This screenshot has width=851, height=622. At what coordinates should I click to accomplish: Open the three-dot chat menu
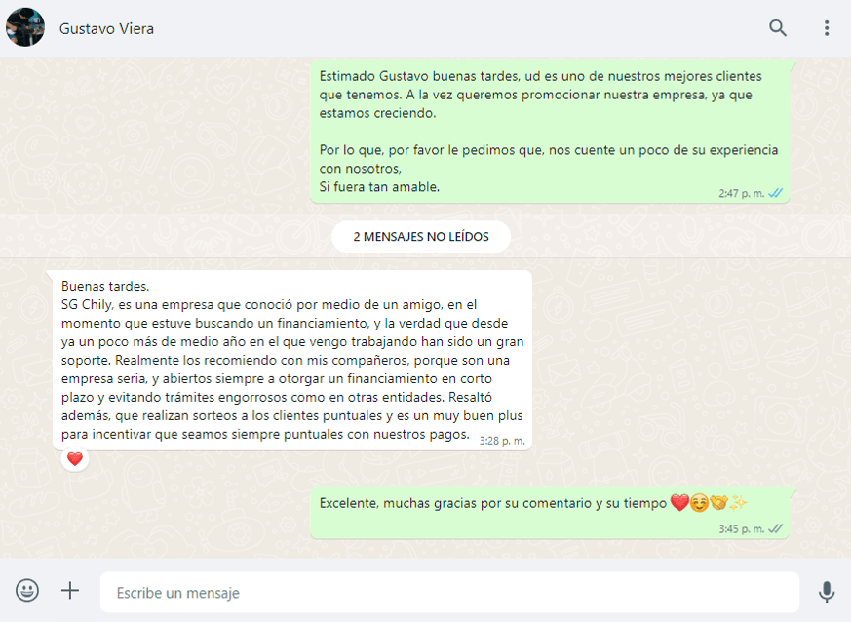coord(827,28)
